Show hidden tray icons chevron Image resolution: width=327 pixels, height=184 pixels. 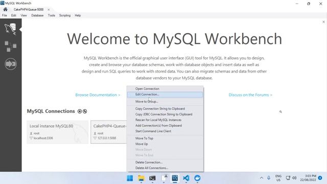click(261, 178)
